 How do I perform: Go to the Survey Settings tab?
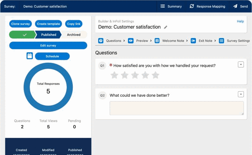(238, 41)
